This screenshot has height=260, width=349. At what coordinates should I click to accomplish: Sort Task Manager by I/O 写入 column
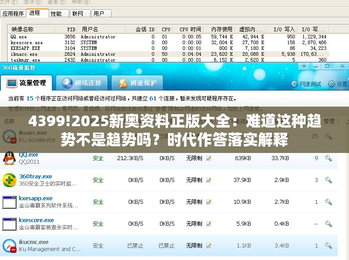coord(281,29)
